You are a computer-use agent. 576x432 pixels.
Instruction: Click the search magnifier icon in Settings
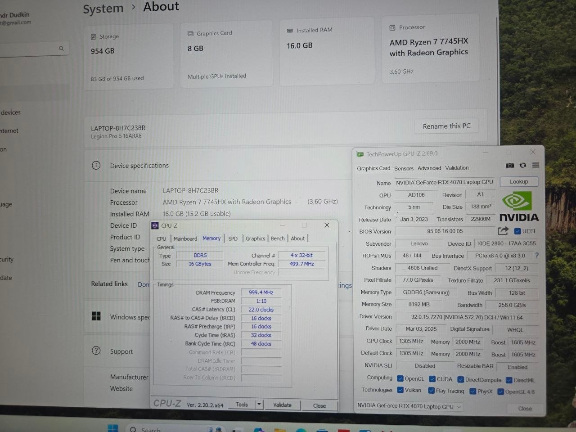(x=61, y=49)
